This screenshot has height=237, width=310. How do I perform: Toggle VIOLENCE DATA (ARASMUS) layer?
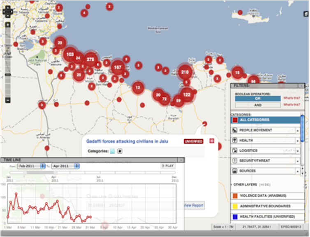point(268,196)
